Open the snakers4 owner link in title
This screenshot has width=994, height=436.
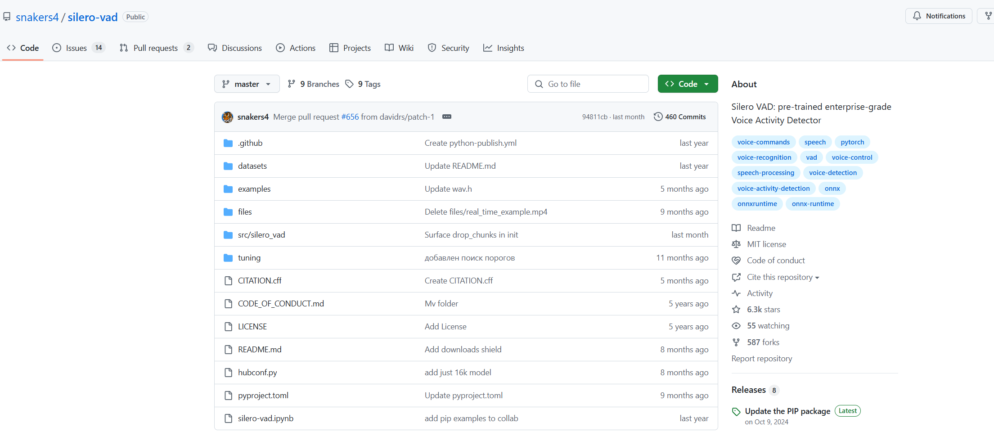click(37, 17)
